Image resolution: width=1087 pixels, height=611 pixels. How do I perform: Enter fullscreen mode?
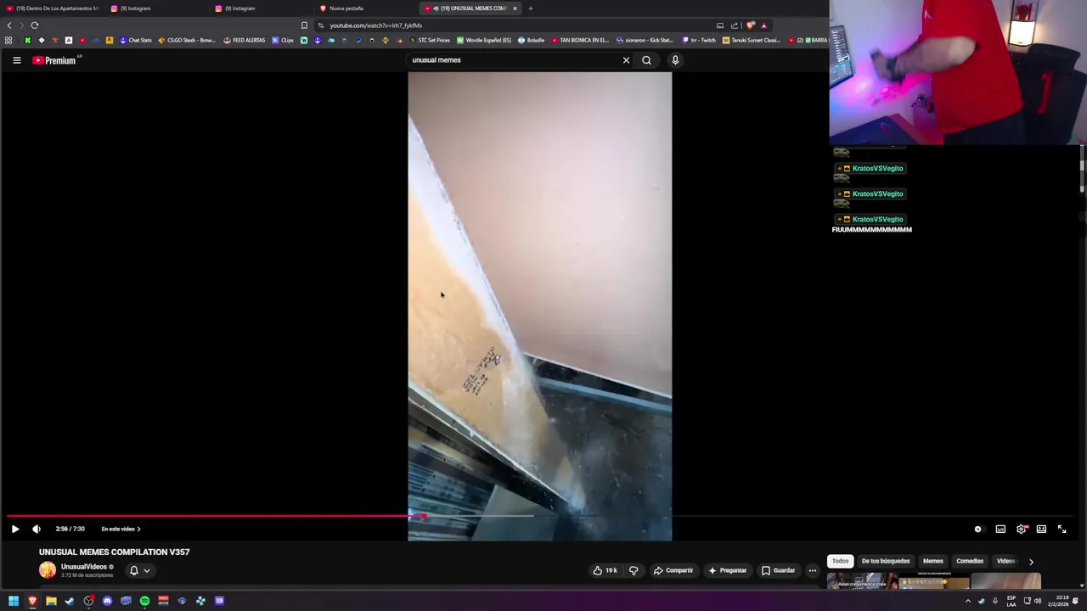1062,529
